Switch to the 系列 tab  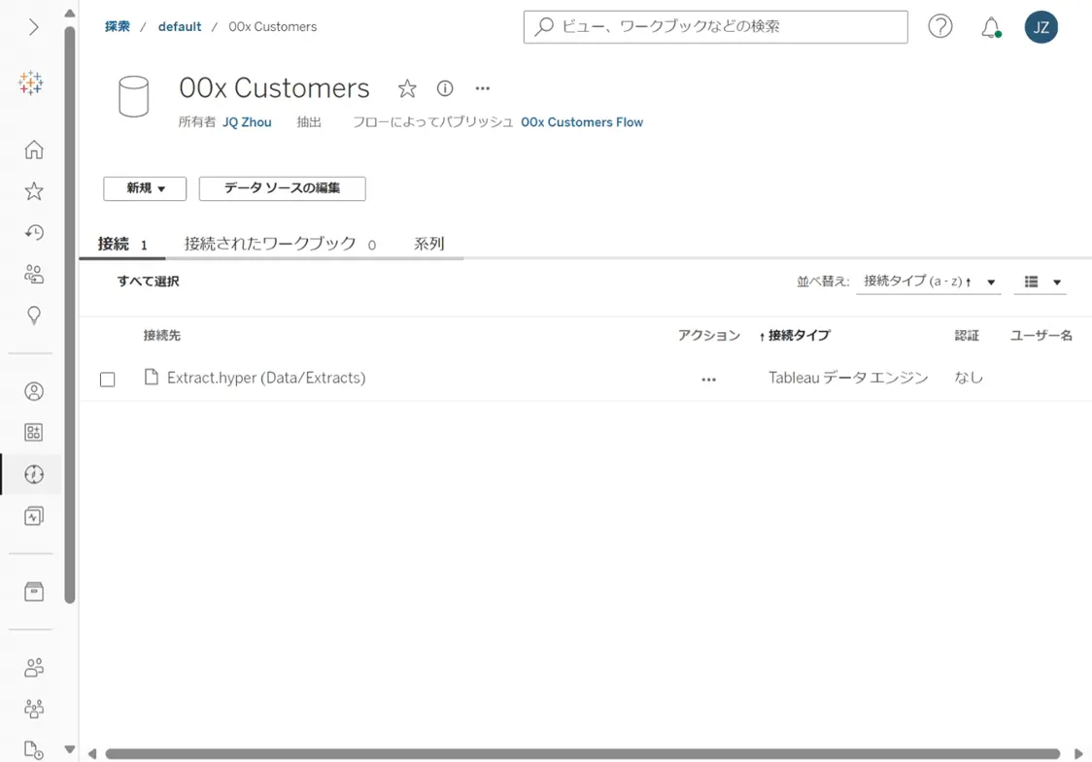[429, 244]
